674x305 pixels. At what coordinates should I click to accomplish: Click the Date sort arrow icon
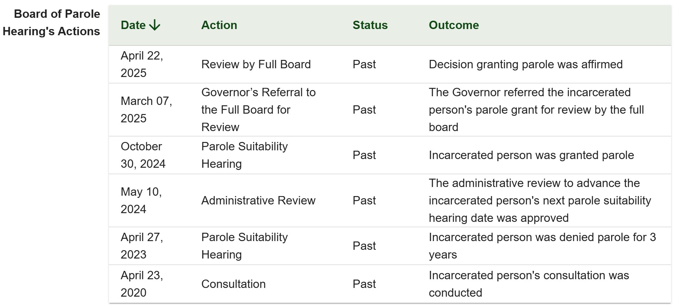[155, 25]
